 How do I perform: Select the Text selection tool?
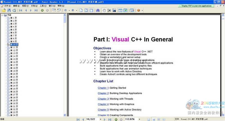[x=109, y=10]
